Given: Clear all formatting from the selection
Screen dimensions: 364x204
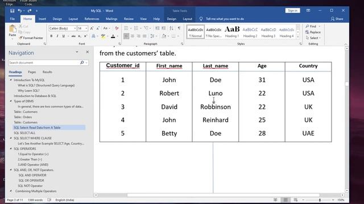Looking at the screenshot, I should click(117, 28).
